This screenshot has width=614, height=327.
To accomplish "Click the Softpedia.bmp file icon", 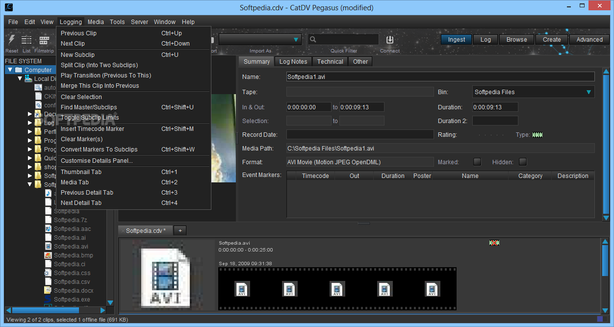I will pos(48,255).
